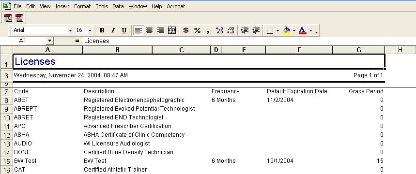The height and width of the screenshot is (174, 416).
Task: Center the cell text
Action: [x=149, y=30]
